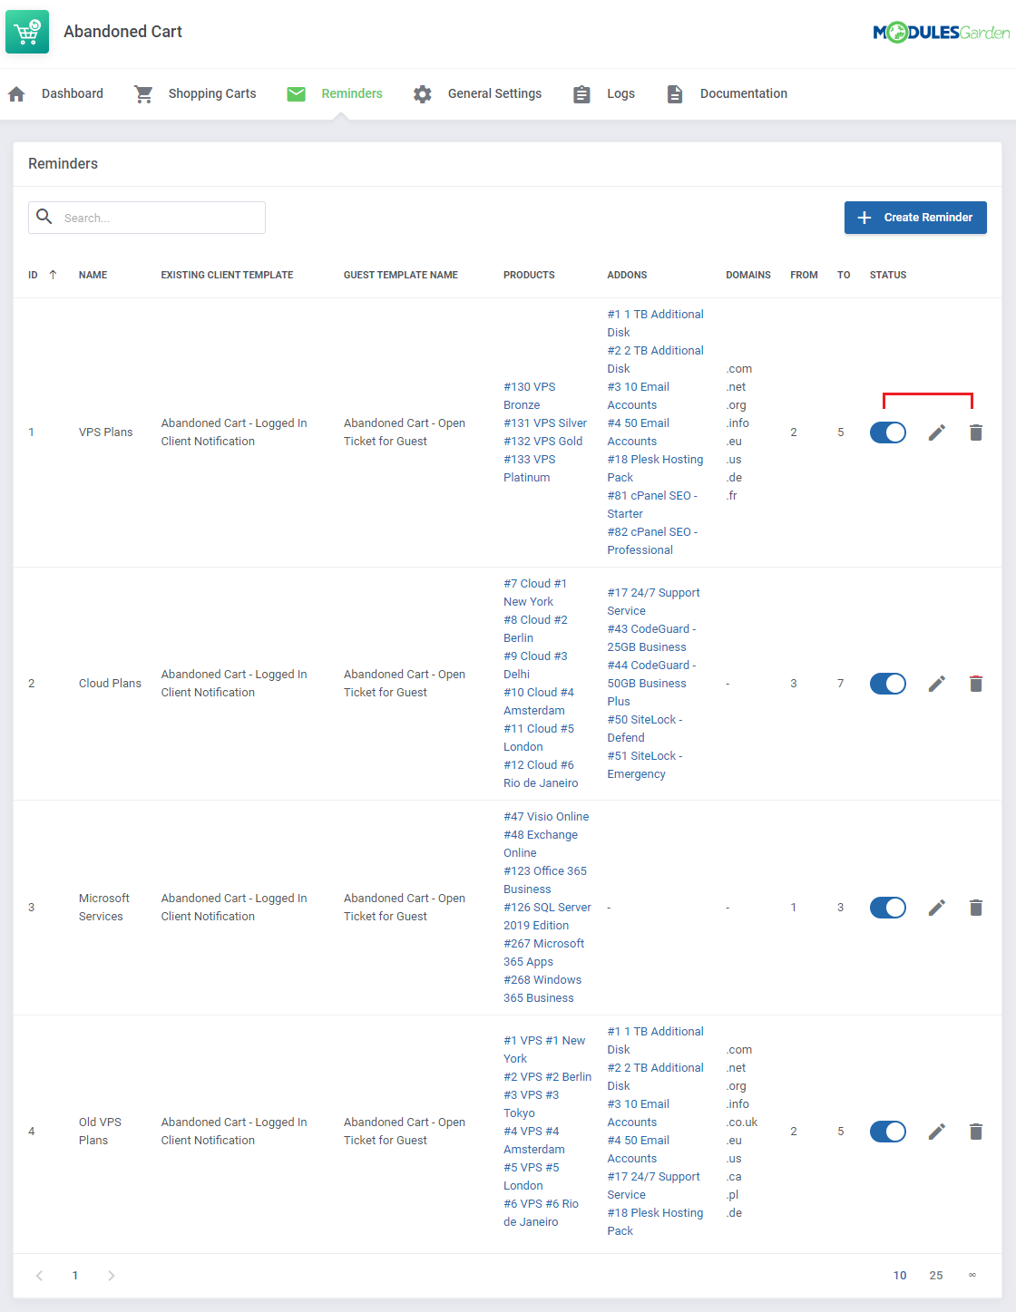The height and width of the screenshot is (1312, 1016).
Task: Click the Shopping Carts cart icon
Action: click(x=143, y=94)
